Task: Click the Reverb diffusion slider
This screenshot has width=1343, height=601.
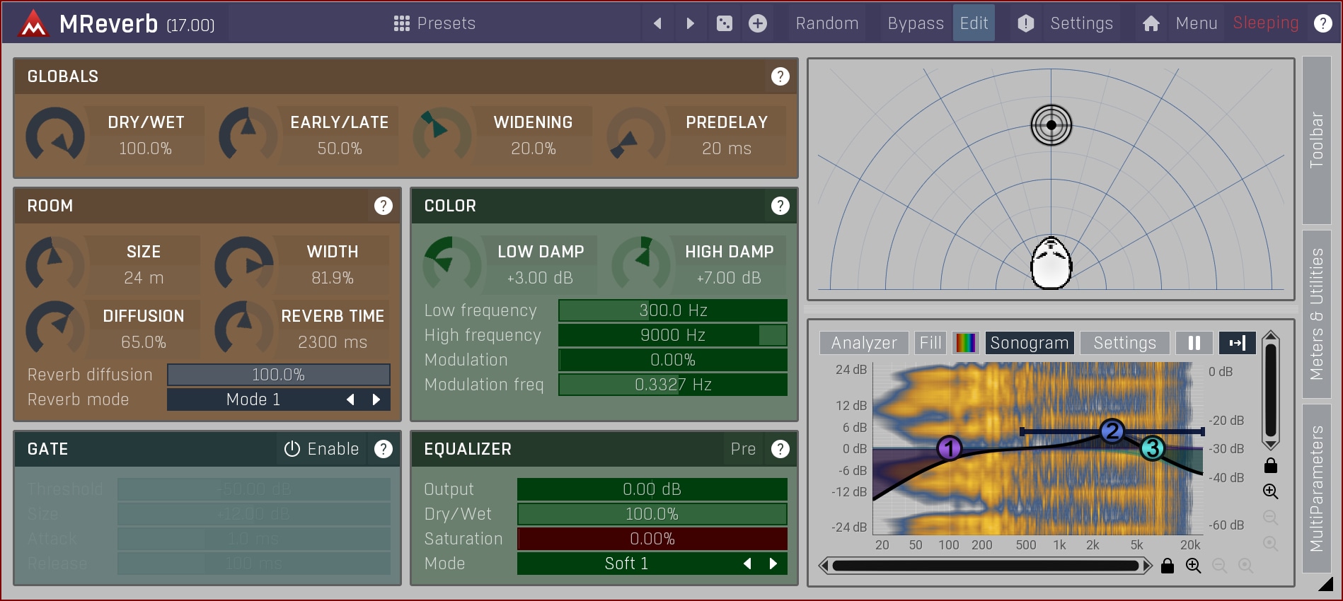Action: pos(278,375)
